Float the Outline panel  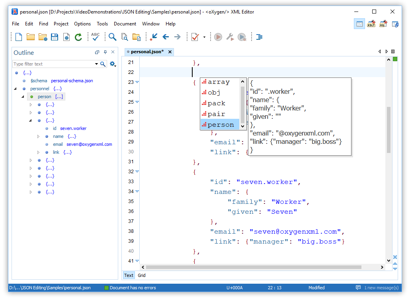point(97,52)
